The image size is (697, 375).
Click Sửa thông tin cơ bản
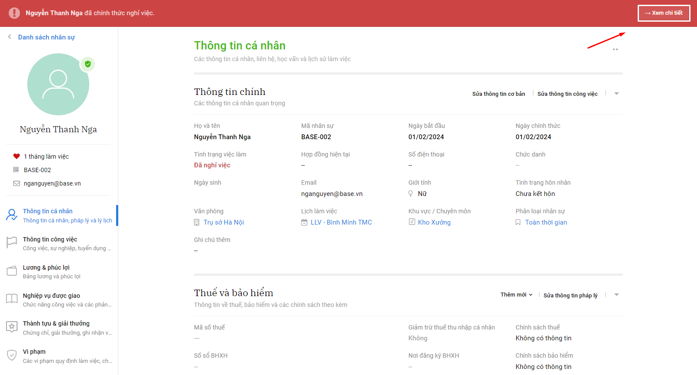click(499, 94)
